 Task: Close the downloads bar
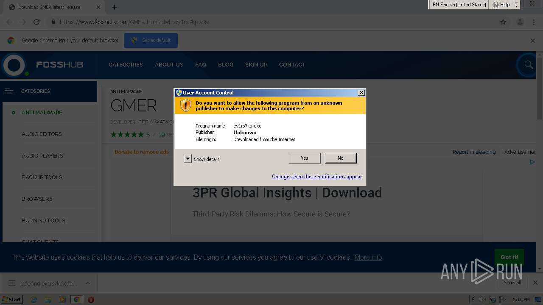[x=535, y=283]
